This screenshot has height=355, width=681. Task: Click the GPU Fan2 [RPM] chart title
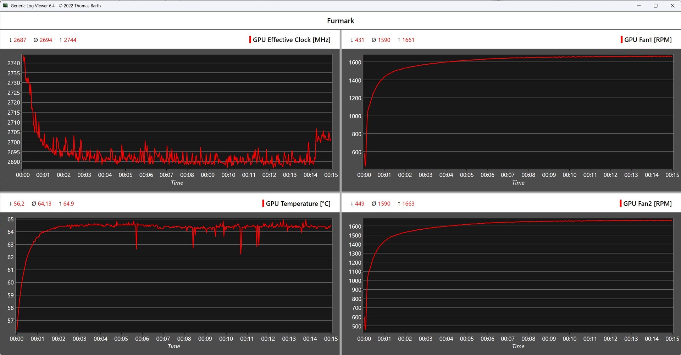(647, 204)
